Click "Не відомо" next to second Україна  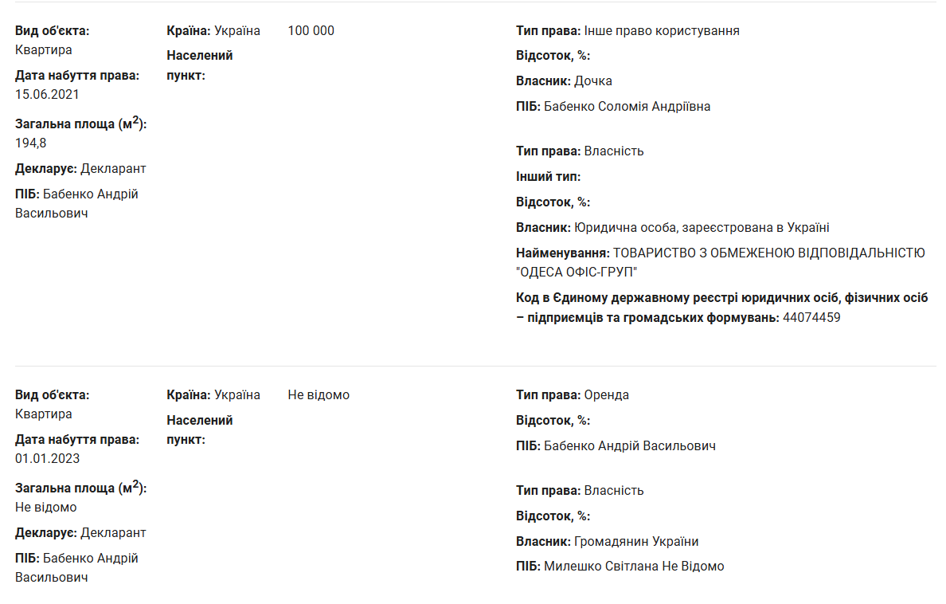[319, 395]
